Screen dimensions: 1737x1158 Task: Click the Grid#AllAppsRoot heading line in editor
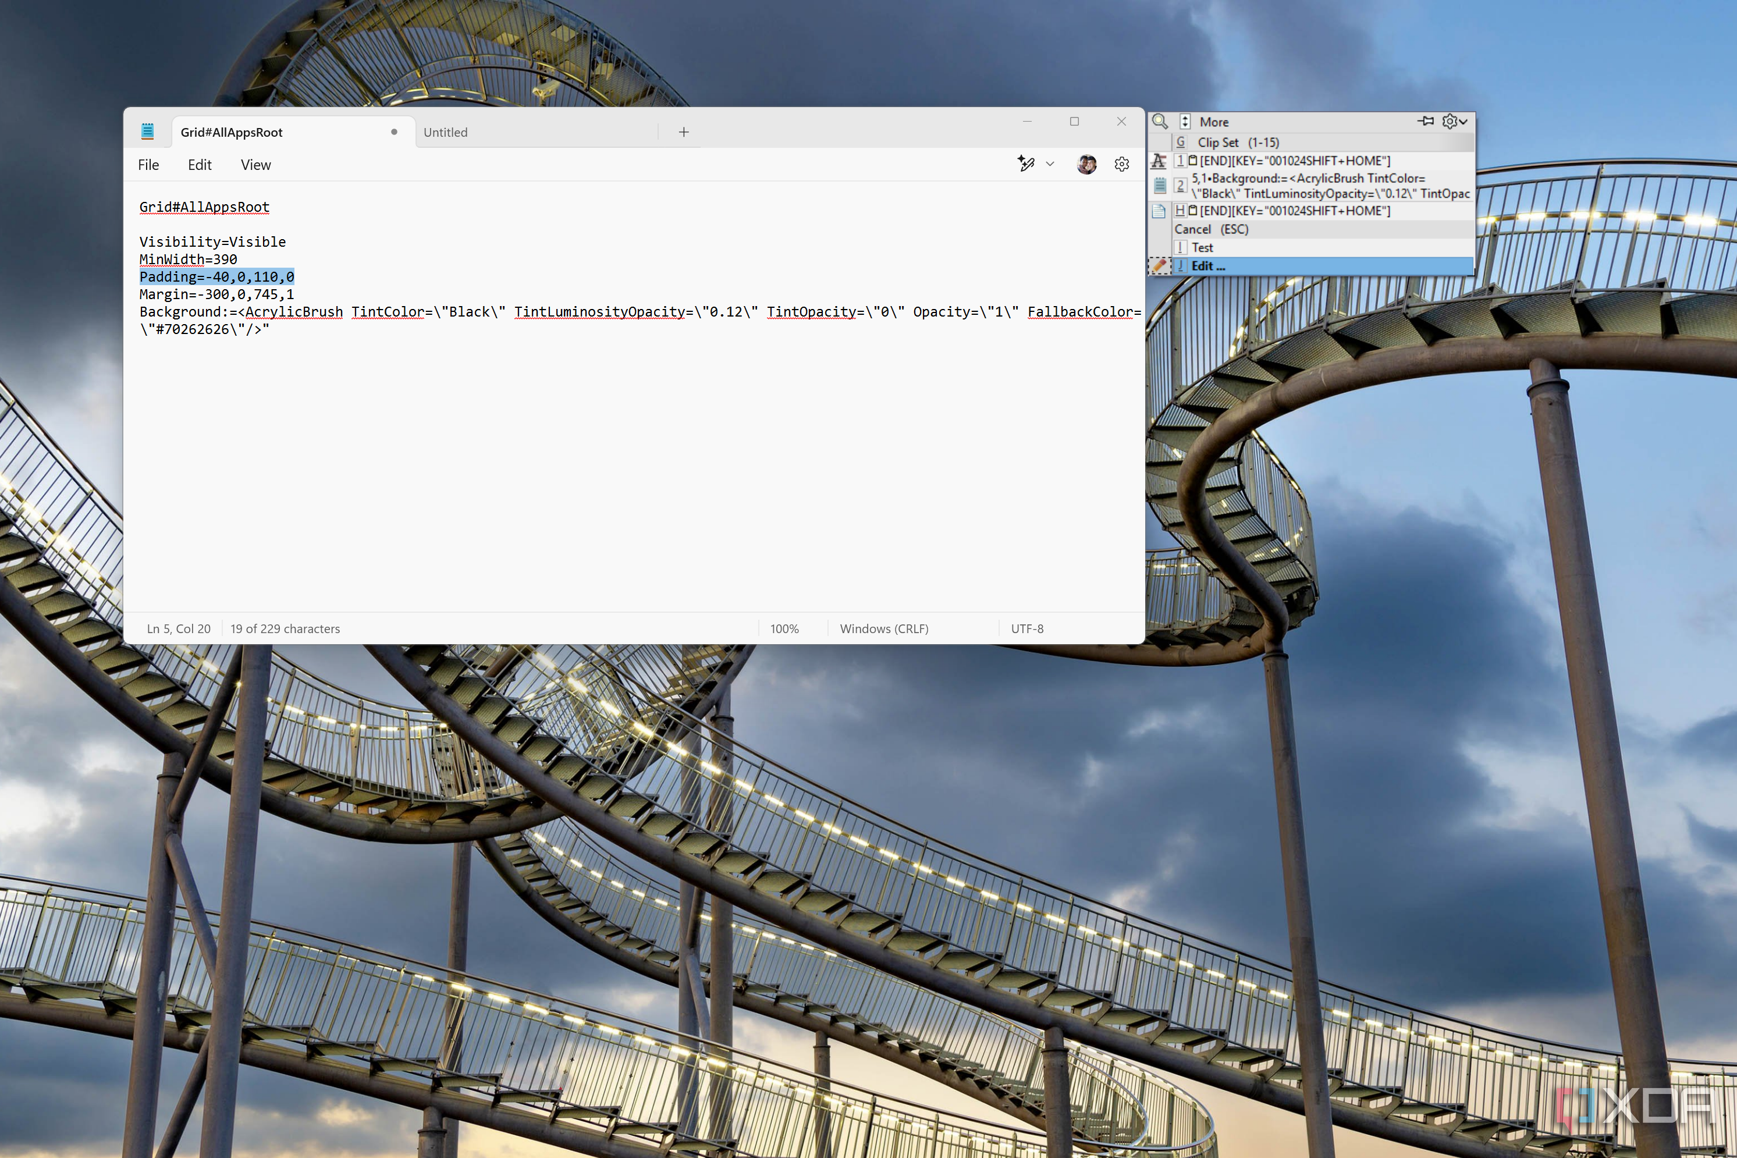205,208
